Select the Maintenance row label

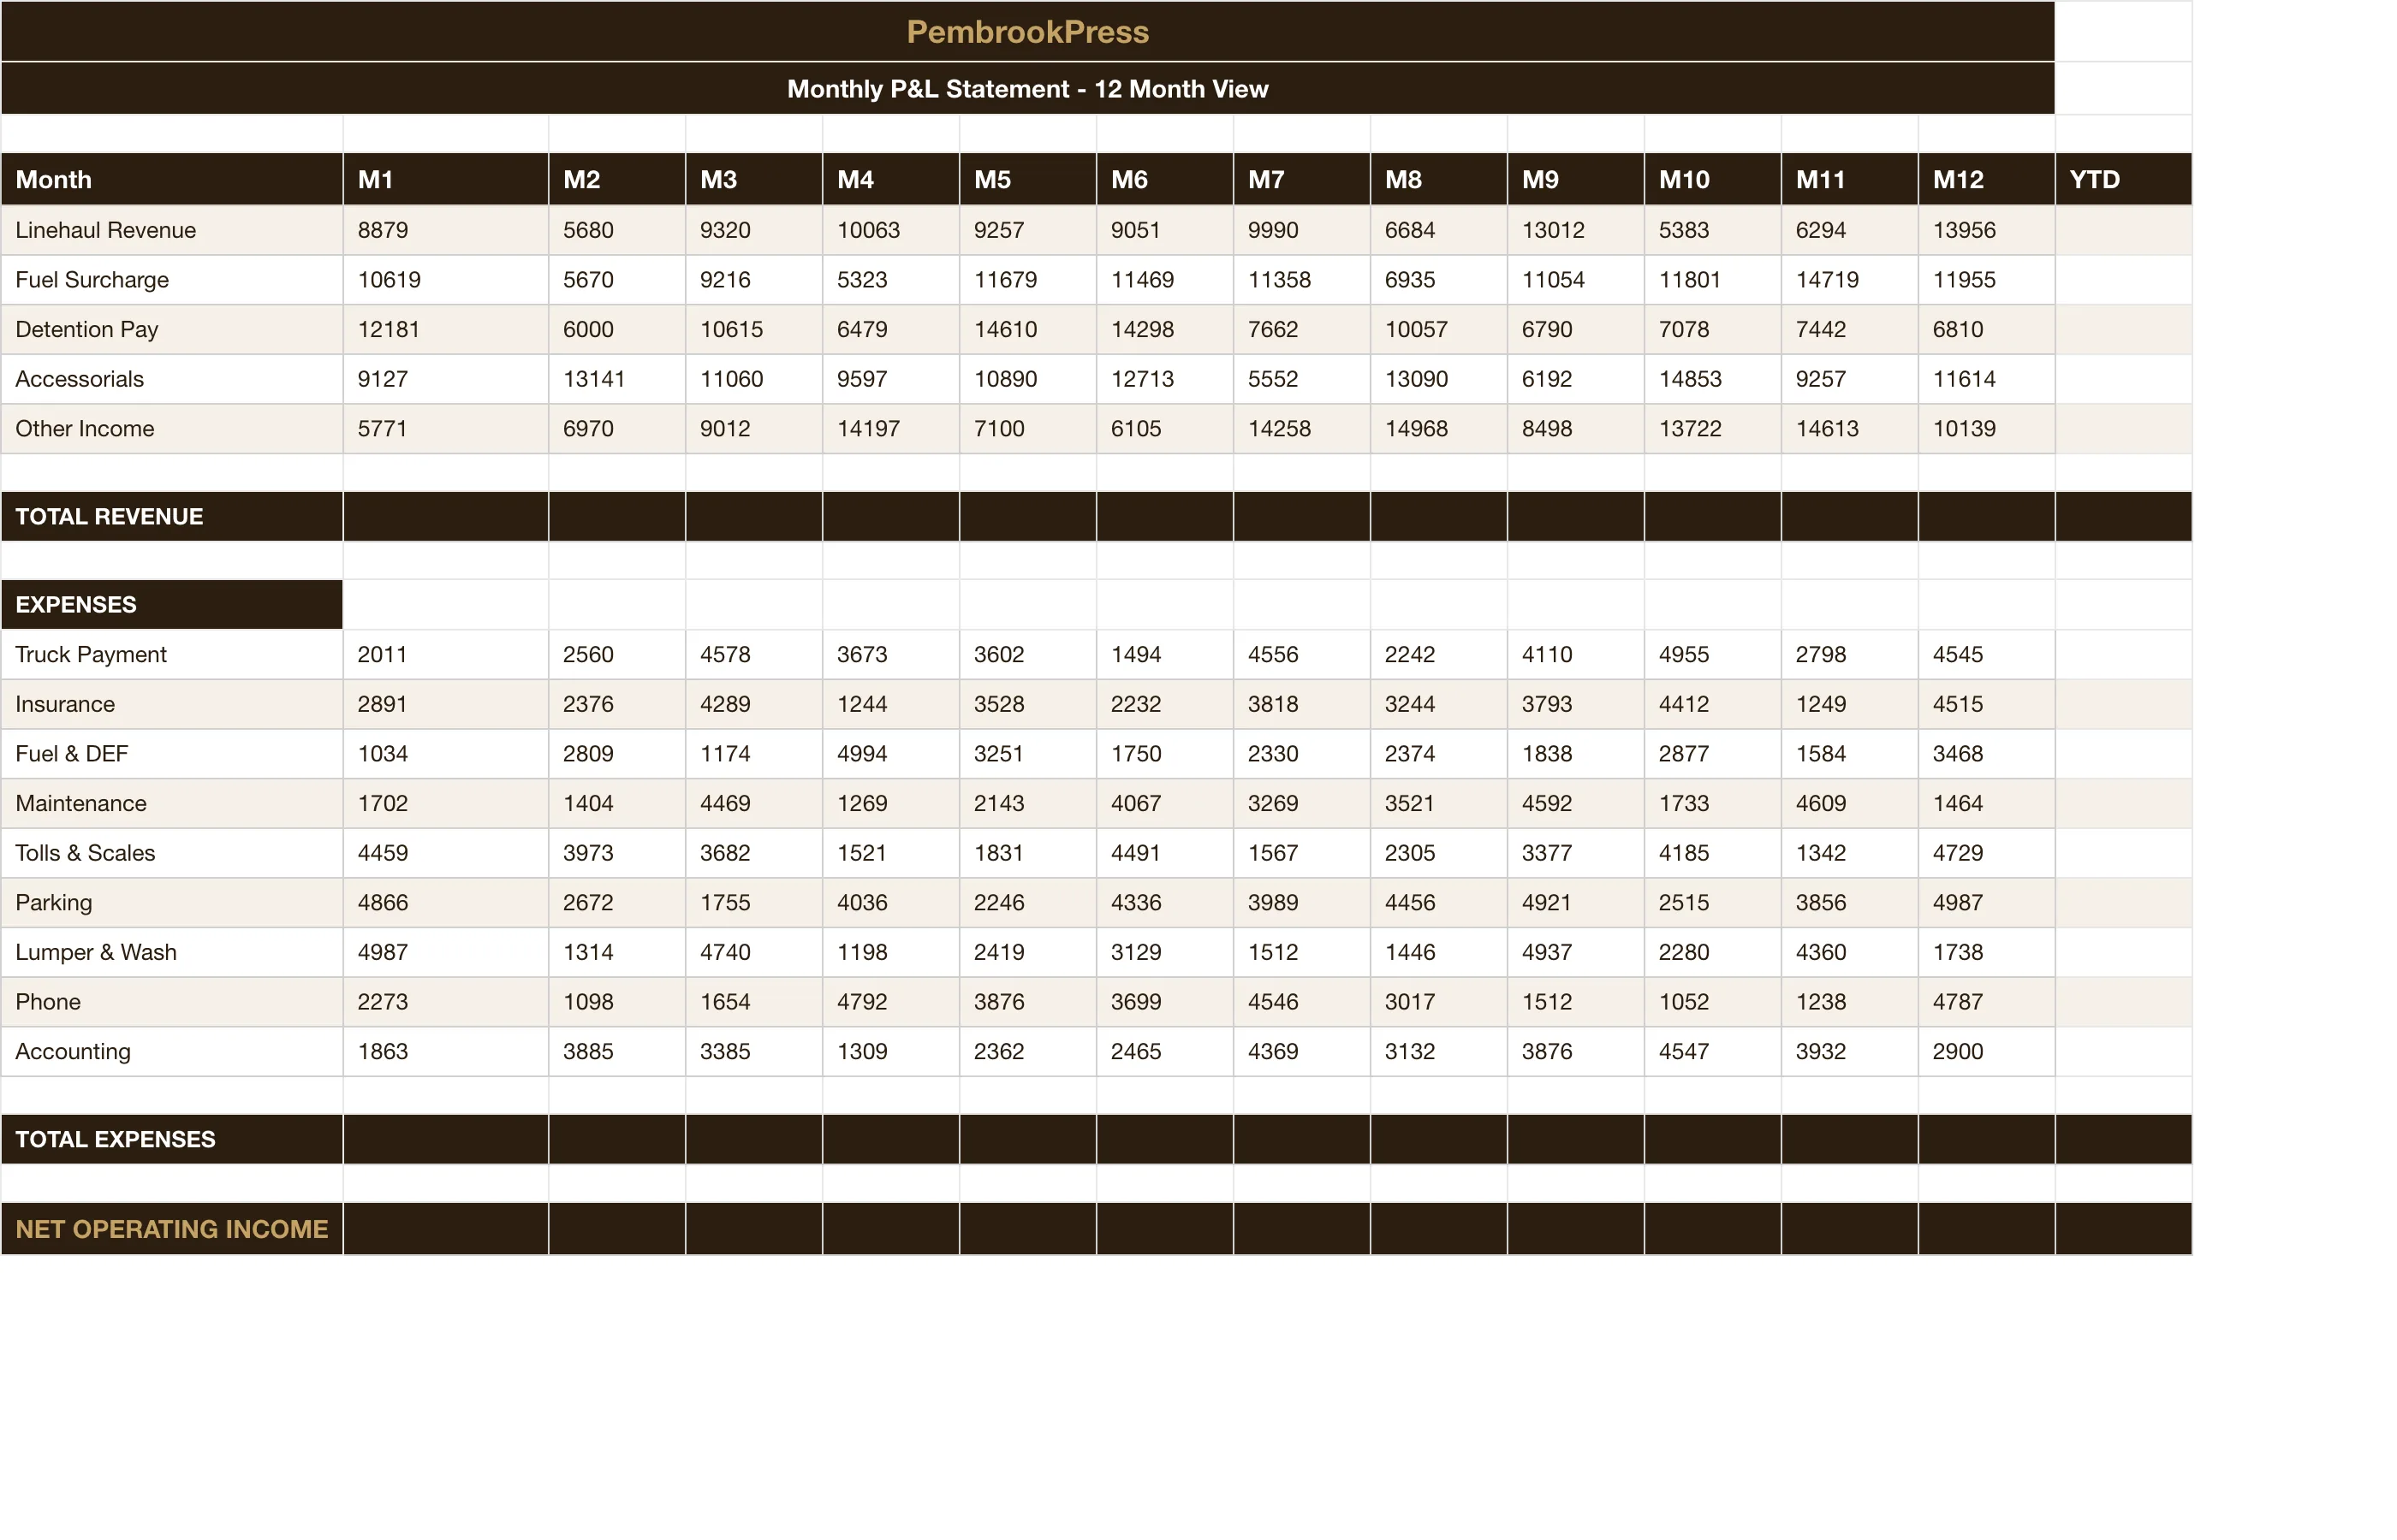coord(172,803)
